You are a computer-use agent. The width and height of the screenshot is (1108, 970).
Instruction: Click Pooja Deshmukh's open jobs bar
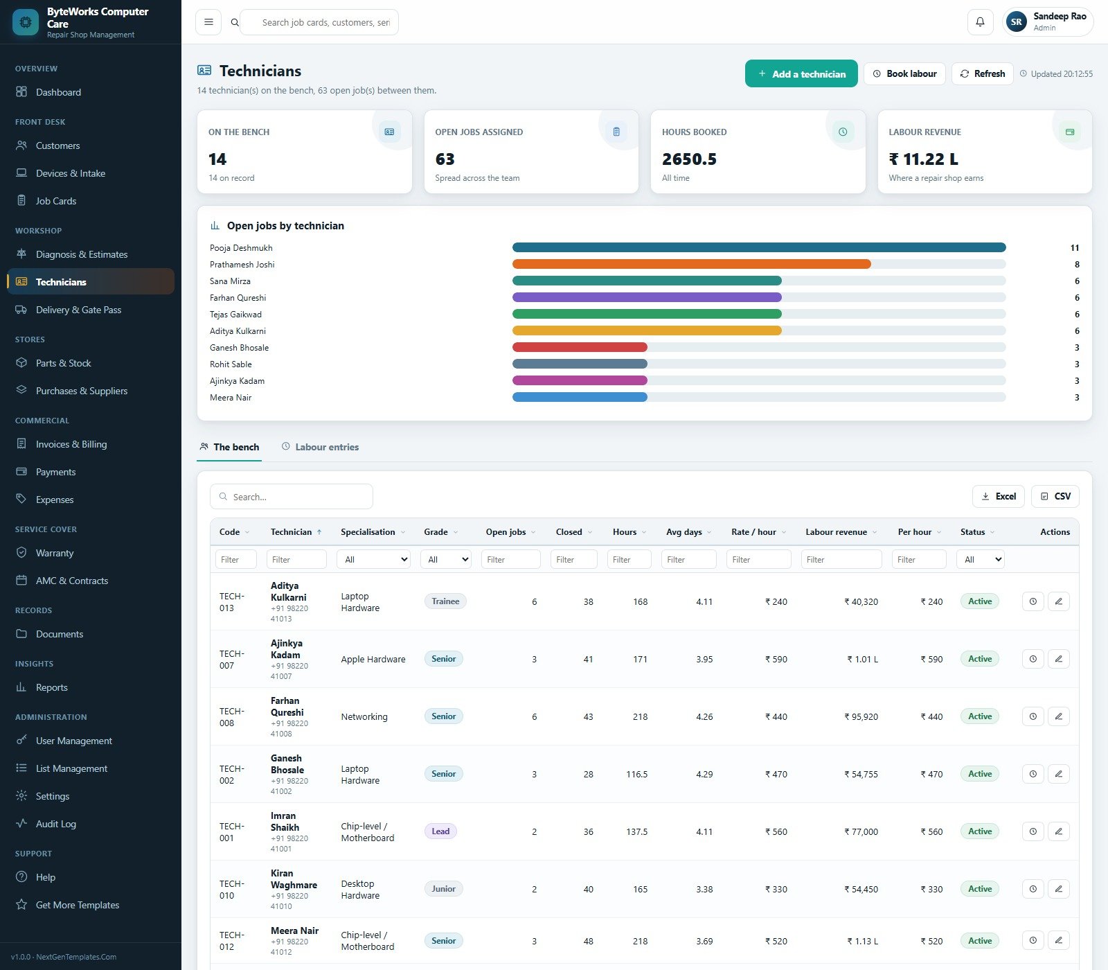759,247
